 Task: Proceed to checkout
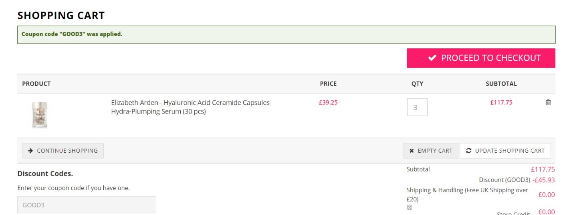[481, 58]
